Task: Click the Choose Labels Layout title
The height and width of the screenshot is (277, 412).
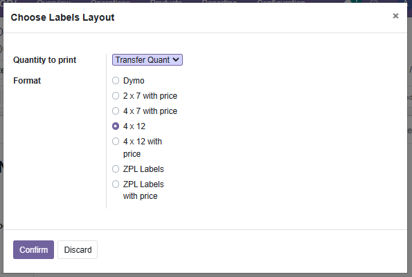Action: (62, 17)
